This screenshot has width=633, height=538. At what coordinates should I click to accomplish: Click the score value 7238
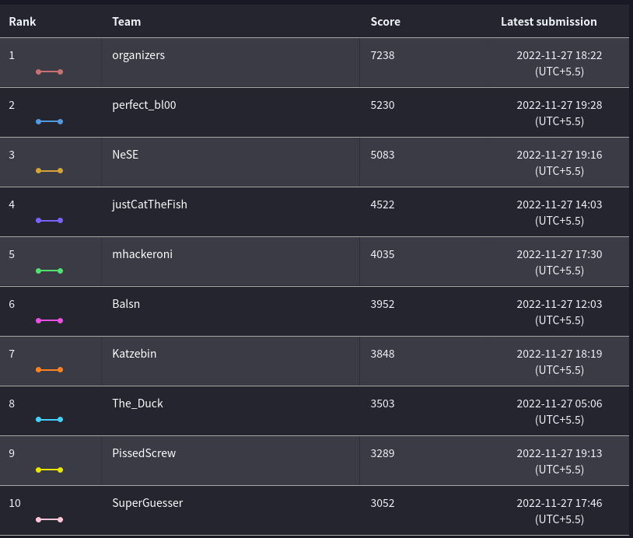coord(383,55)
